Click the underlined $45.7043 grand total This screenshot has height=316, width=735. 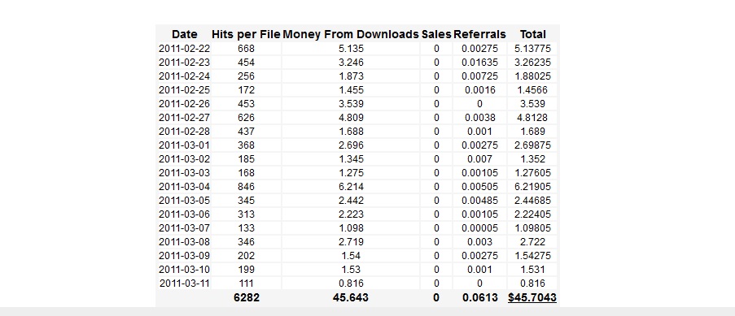coord(532,297)
